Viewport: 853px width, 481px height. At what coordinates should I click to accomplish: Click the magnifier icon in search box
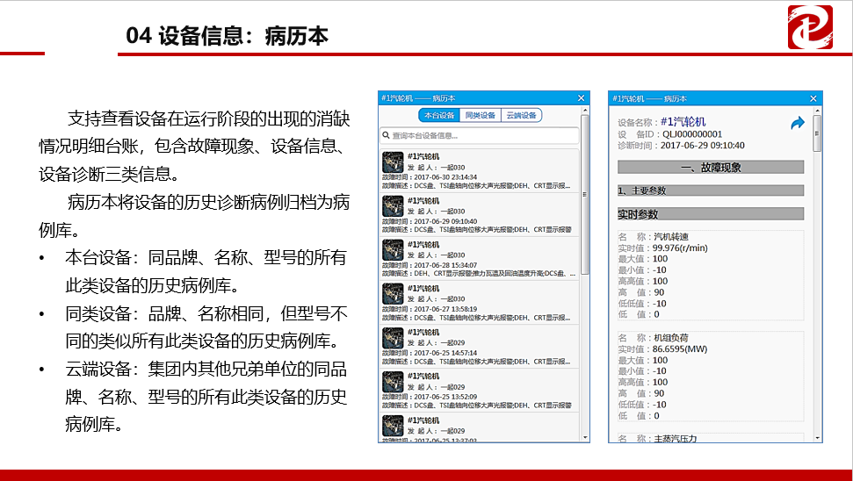tap(386, 135)
